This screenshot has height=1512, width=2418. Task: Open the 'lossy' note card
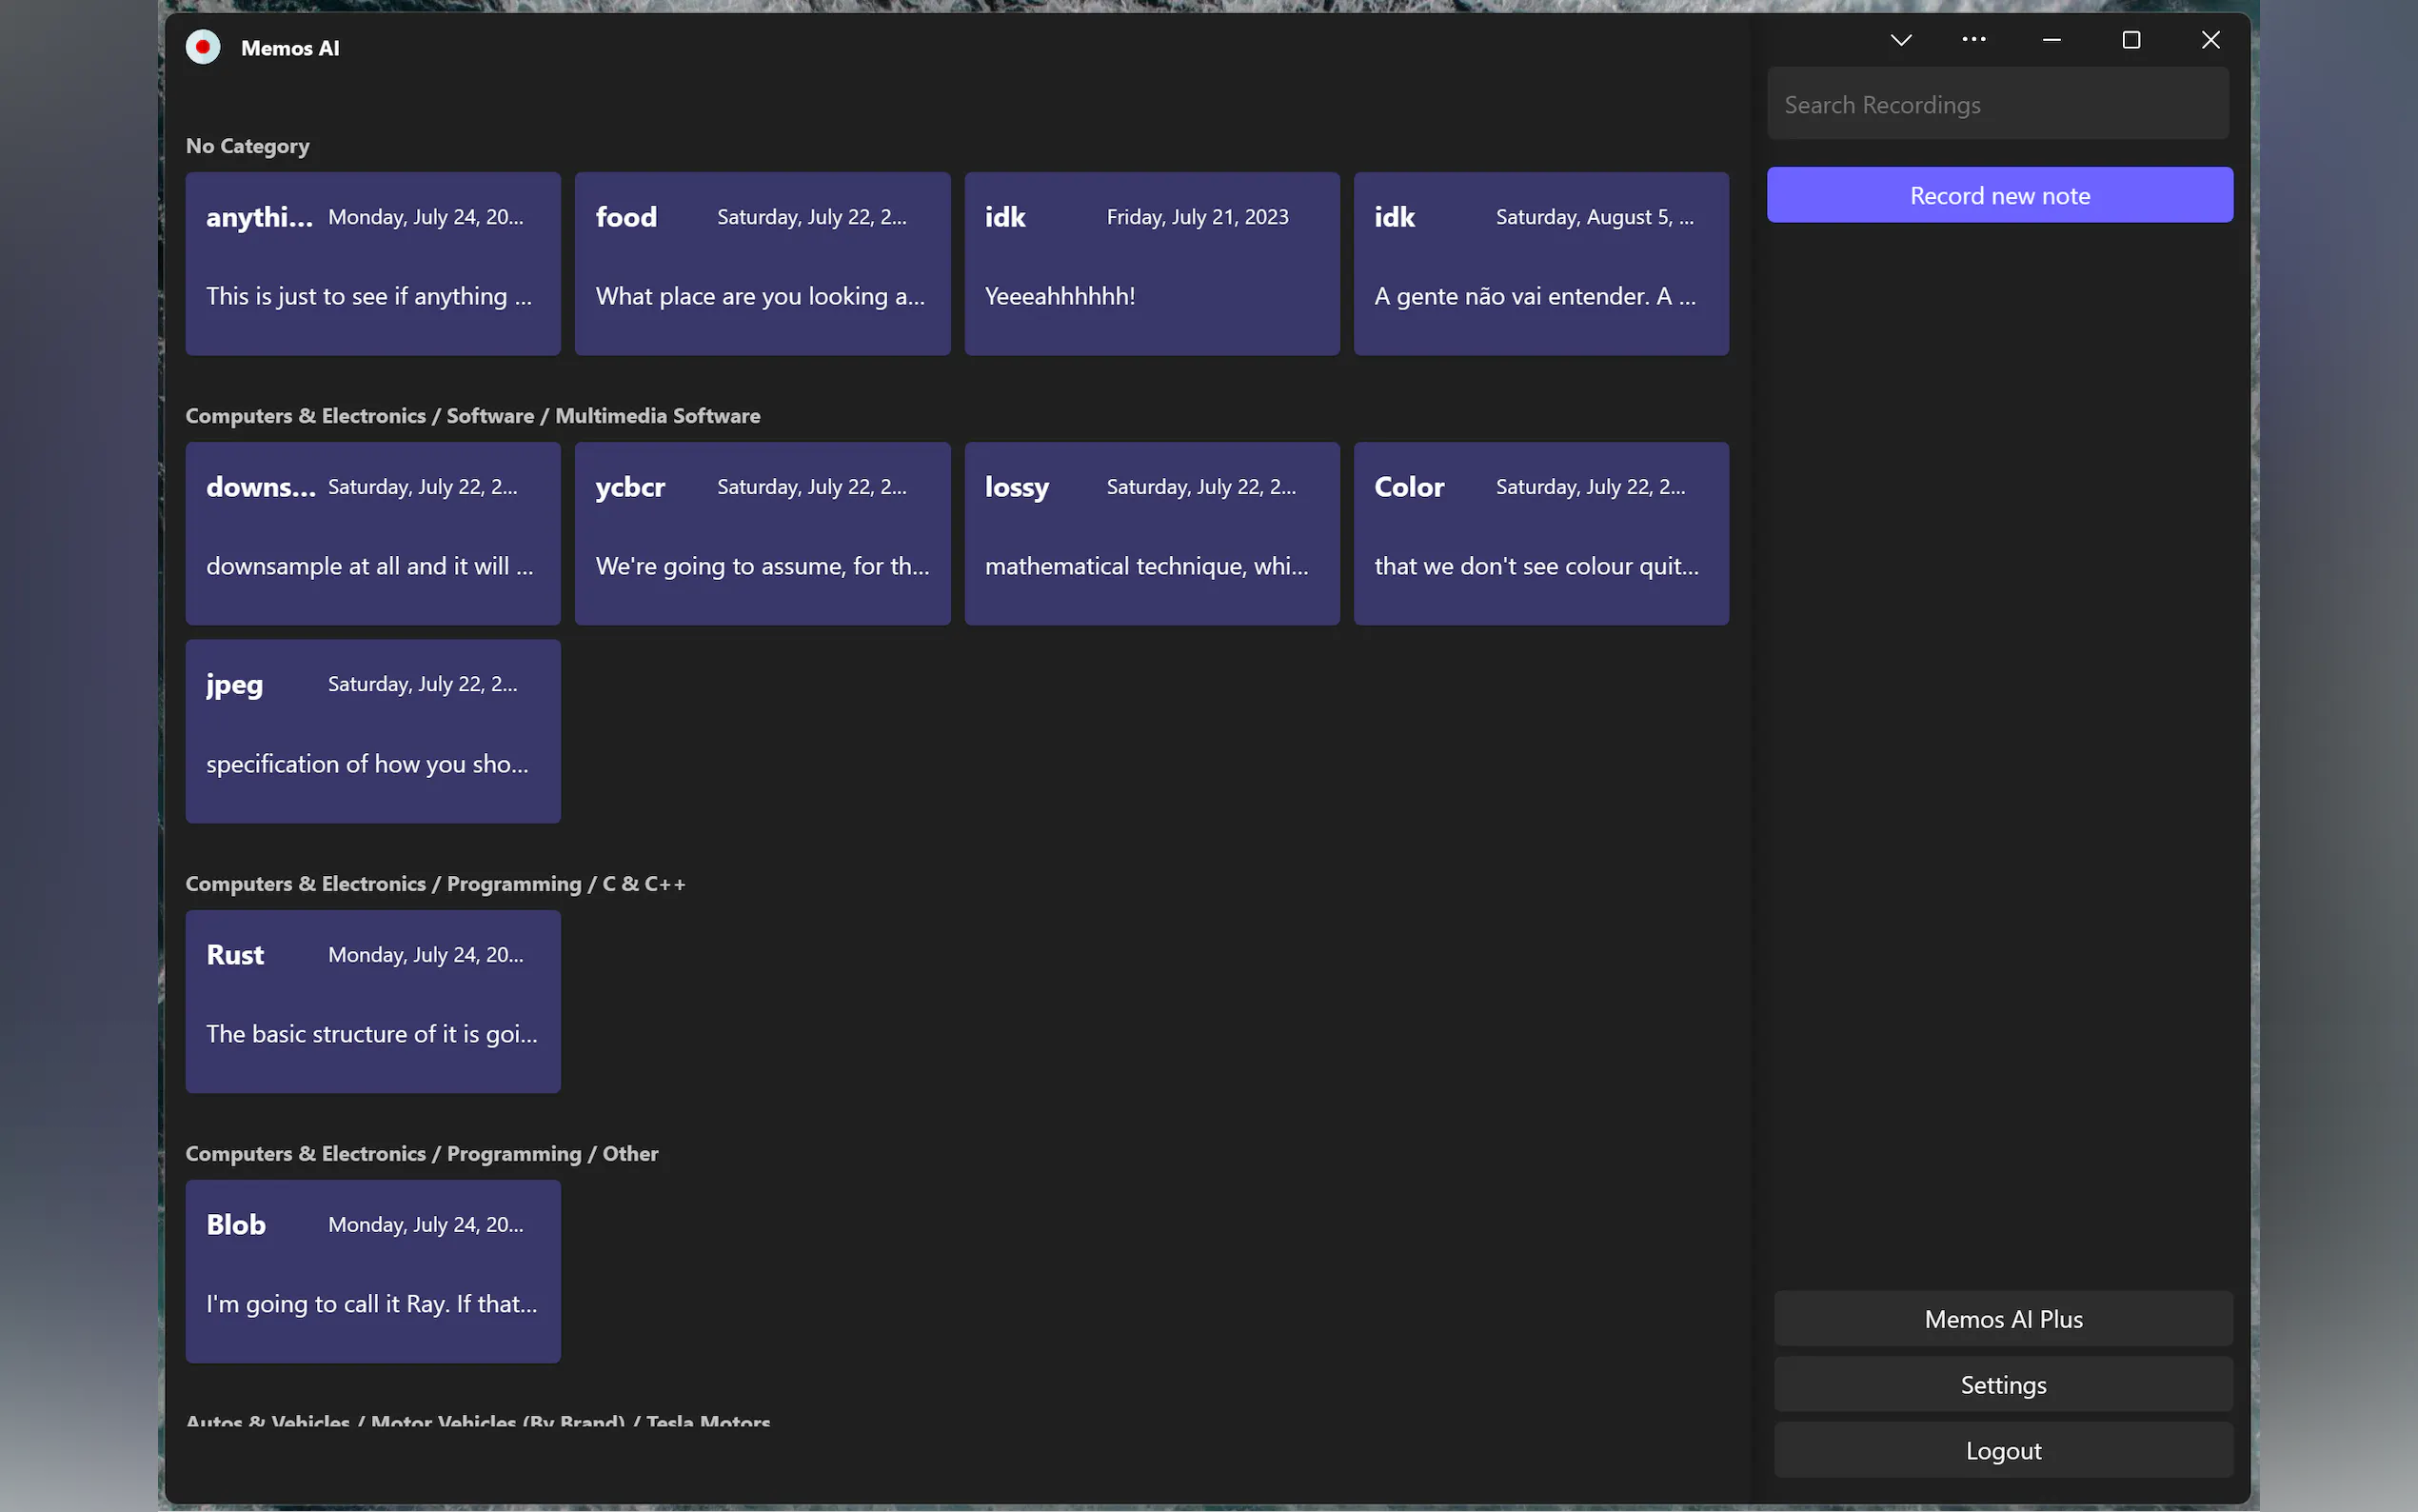[x=1152, y=533]
